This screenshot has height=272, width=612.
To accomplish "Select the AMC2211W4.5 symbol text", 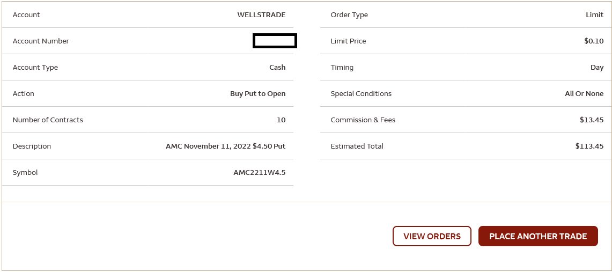I will pyautogui.click(x=260, y=173).
